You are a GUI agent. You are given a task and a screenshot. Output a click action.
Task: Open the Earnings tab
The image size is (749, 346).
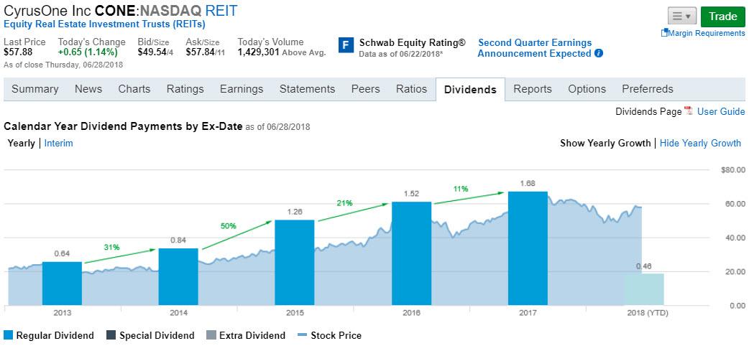242,89
